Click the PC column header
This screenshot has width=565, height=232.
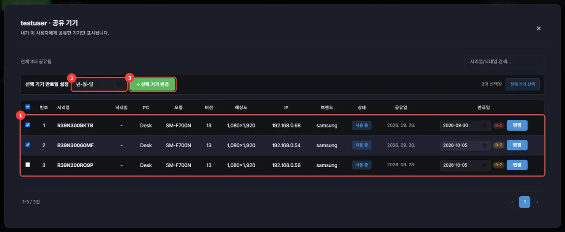146,107
